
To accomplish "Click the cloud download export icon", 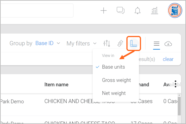I will click(x=168, y=44).
